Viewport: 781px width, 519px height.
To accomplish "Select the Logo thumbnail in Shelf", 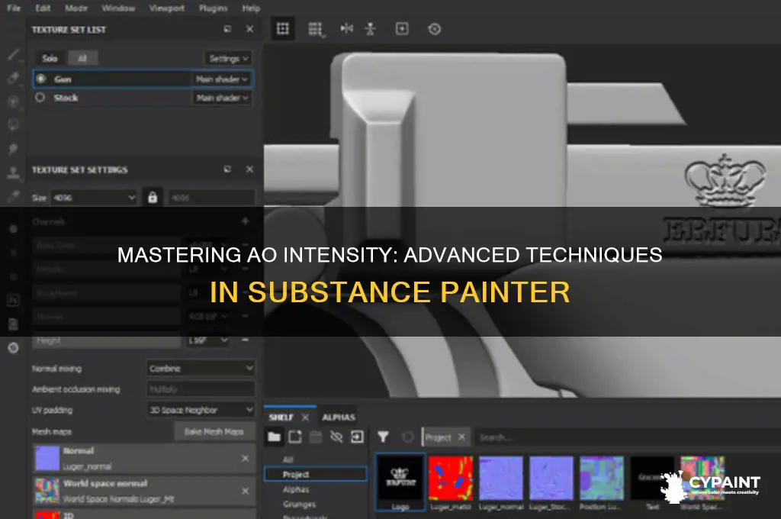I will click(400, 482).
